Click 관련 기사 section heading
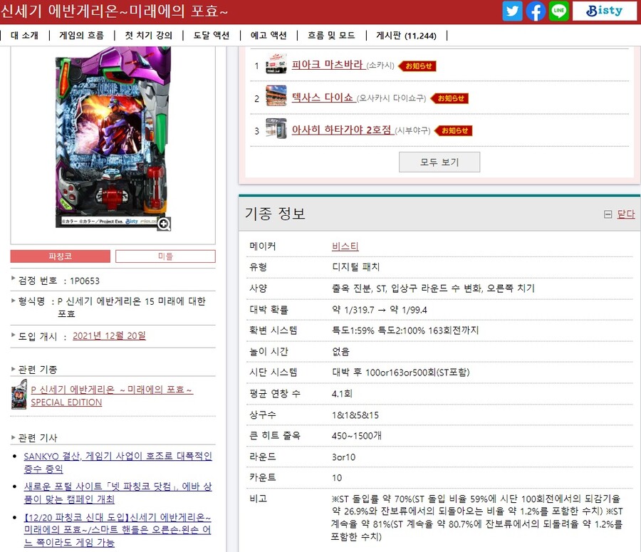 (x=38, y=438)
